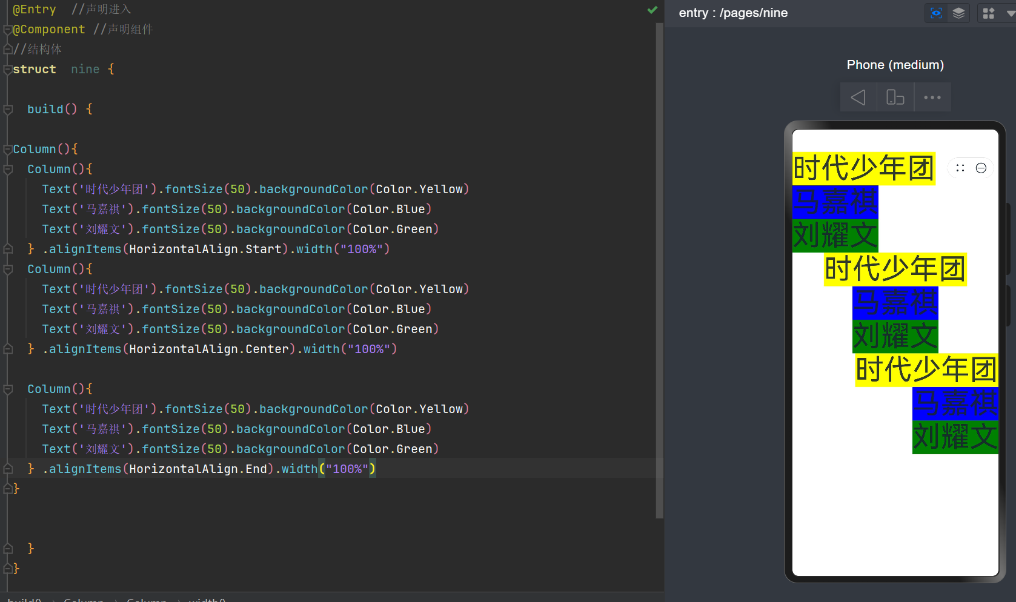The height and width of the screenshot is (602, 1016).
Task: Open the dropdown arrow beside the grid icon
Action: point(1010,13)
